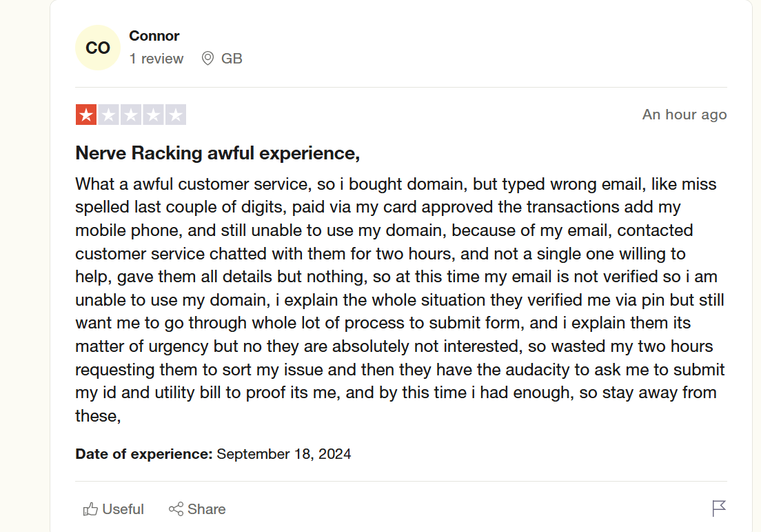
Task: Click the fifth grey rating star
Action: point(175,115)
